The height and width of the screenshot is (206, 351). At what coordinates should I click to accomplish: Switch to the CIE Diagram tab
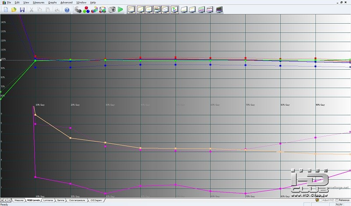[x=96, y=200]
